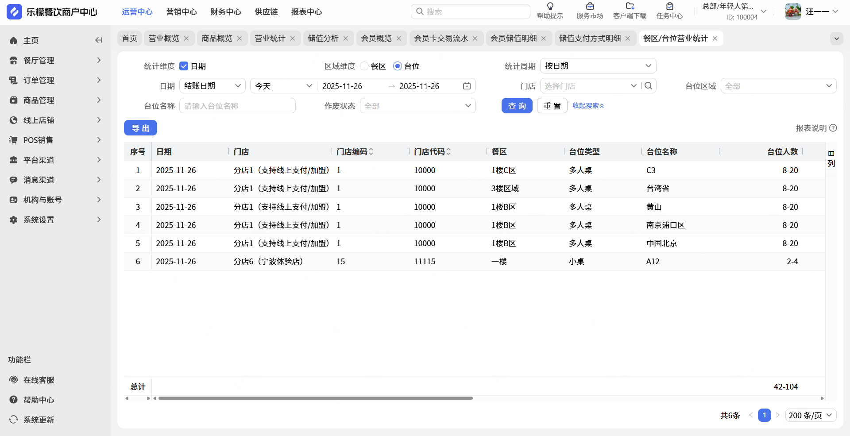Open the 200 条/页 page size dropdown

810,415
